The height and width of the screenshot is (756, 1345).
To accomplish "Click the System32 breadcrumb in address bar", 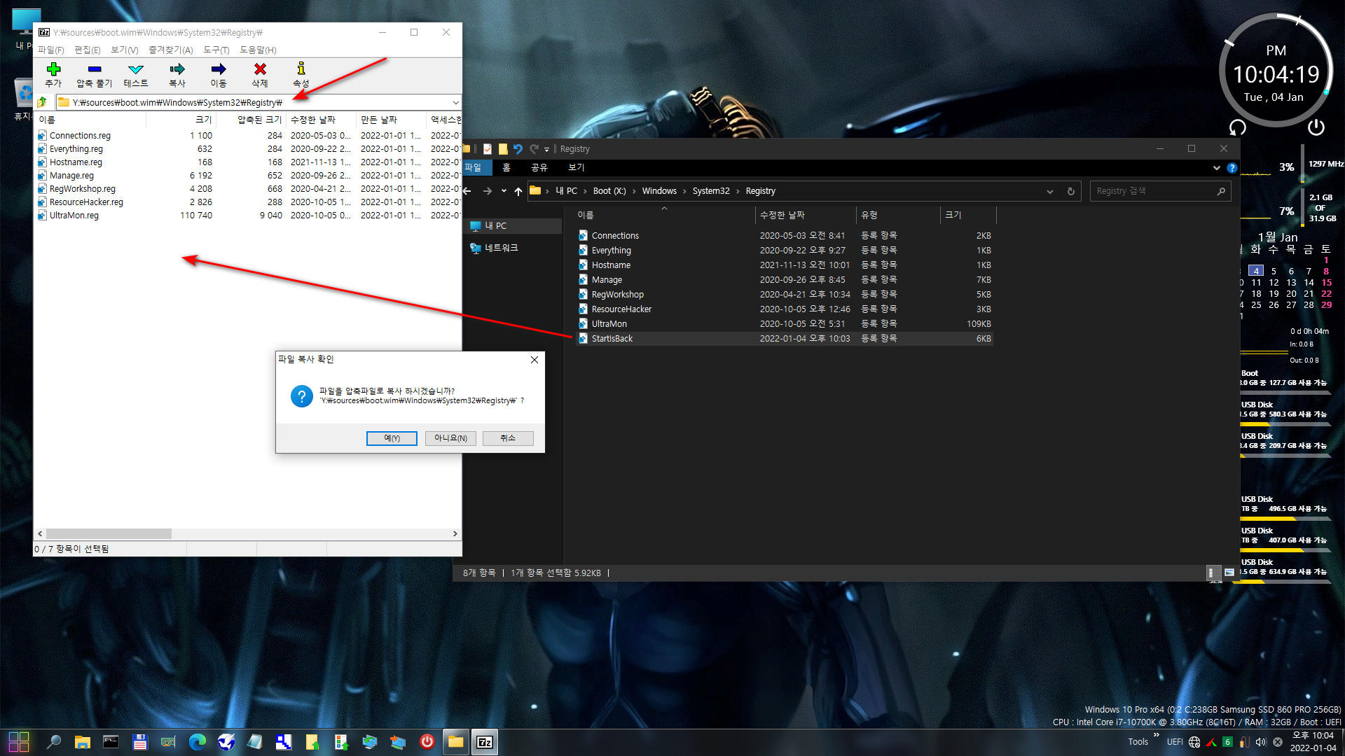I will coord(711,191).
